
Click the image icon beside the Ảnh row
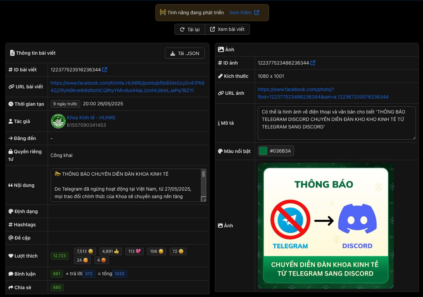pos(220,226)
